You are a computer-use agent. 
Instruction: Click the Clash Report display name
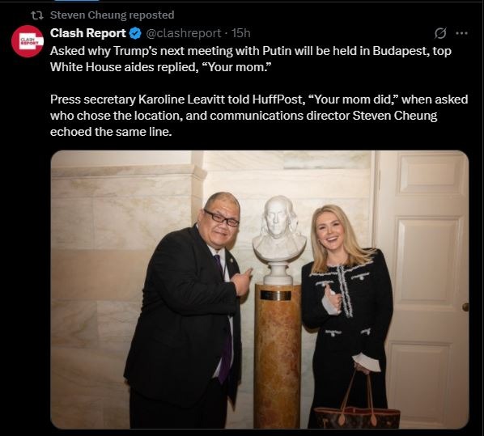point(88,33)
